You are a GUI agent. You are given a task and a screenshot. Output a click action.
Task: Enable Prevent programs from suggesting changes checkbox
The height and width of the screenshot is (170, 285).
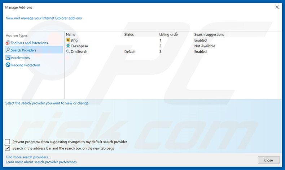point(7,141)
